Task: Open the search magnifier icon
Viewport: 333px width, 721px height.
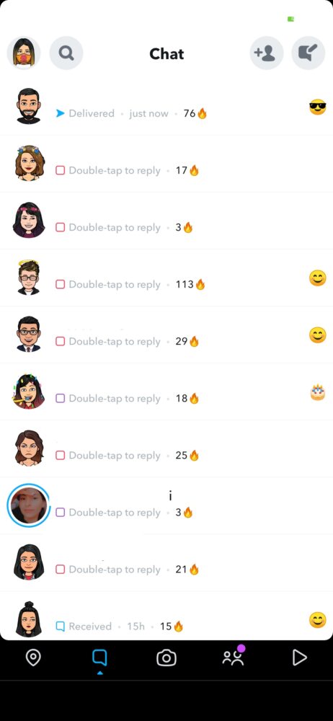Action: (66, 53)
